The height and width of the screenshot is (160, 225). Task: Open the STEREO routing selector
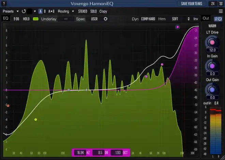82,11
